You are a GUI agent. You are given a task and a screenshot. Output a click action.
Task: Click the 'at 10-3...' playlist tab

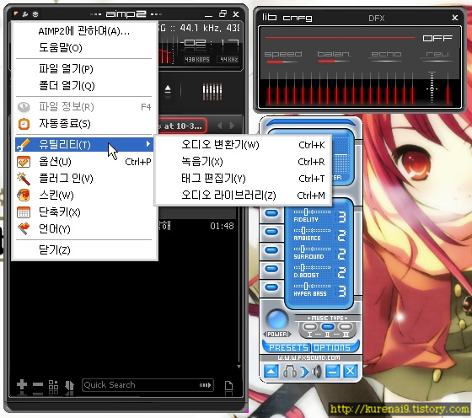click(182, 126)
